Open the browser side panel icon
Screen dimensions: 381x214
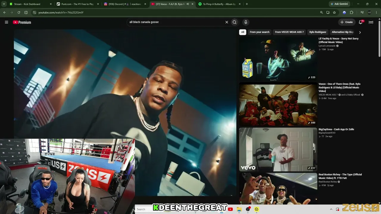(x=26, y=12)
